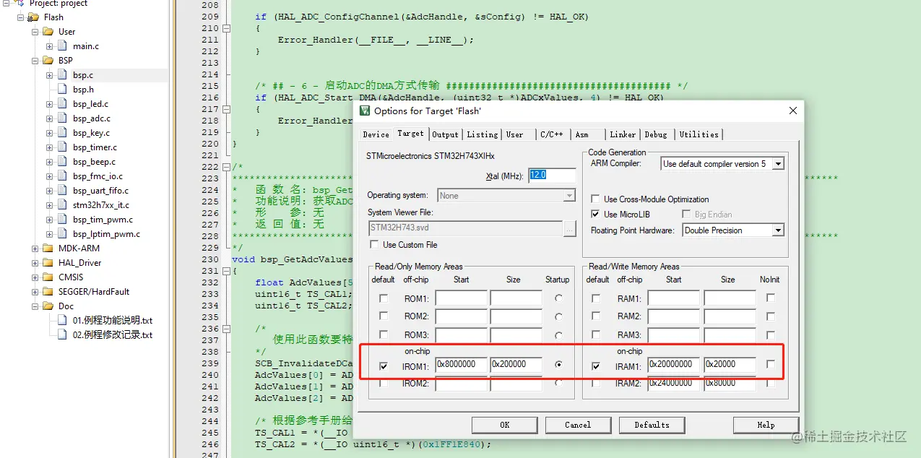Click the IRAM1 Start address field

674,365
